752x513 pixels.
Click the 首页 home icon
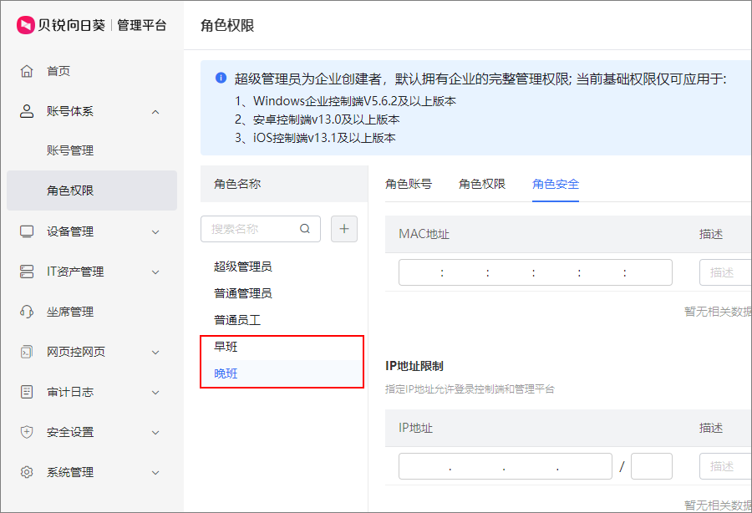[x=27, y=71]
